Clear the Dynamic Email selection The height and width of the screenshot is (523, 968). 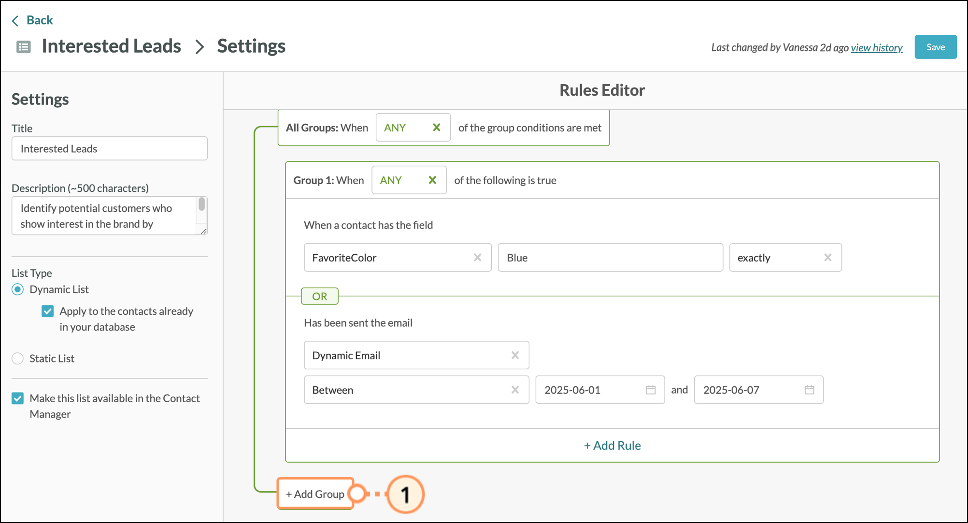tap(515, 355)
